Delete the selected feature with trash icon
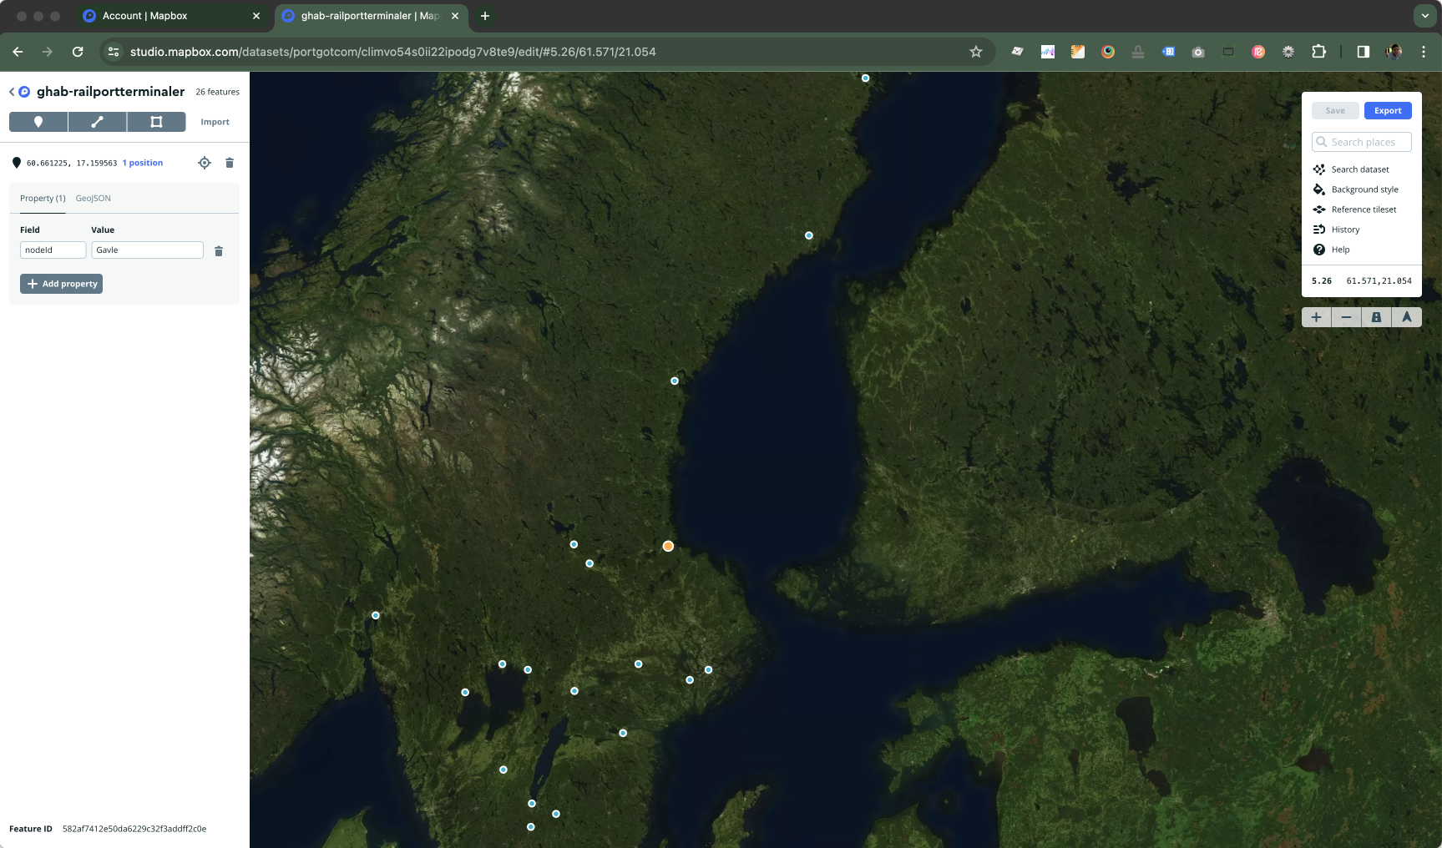This screenshot has width=1442, height=848. (x=230, y=163)
